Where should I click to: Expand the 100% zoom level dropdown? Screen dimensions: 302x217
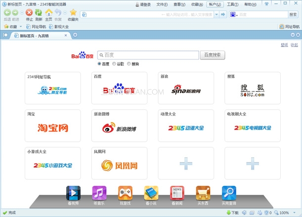pos(294,213)
